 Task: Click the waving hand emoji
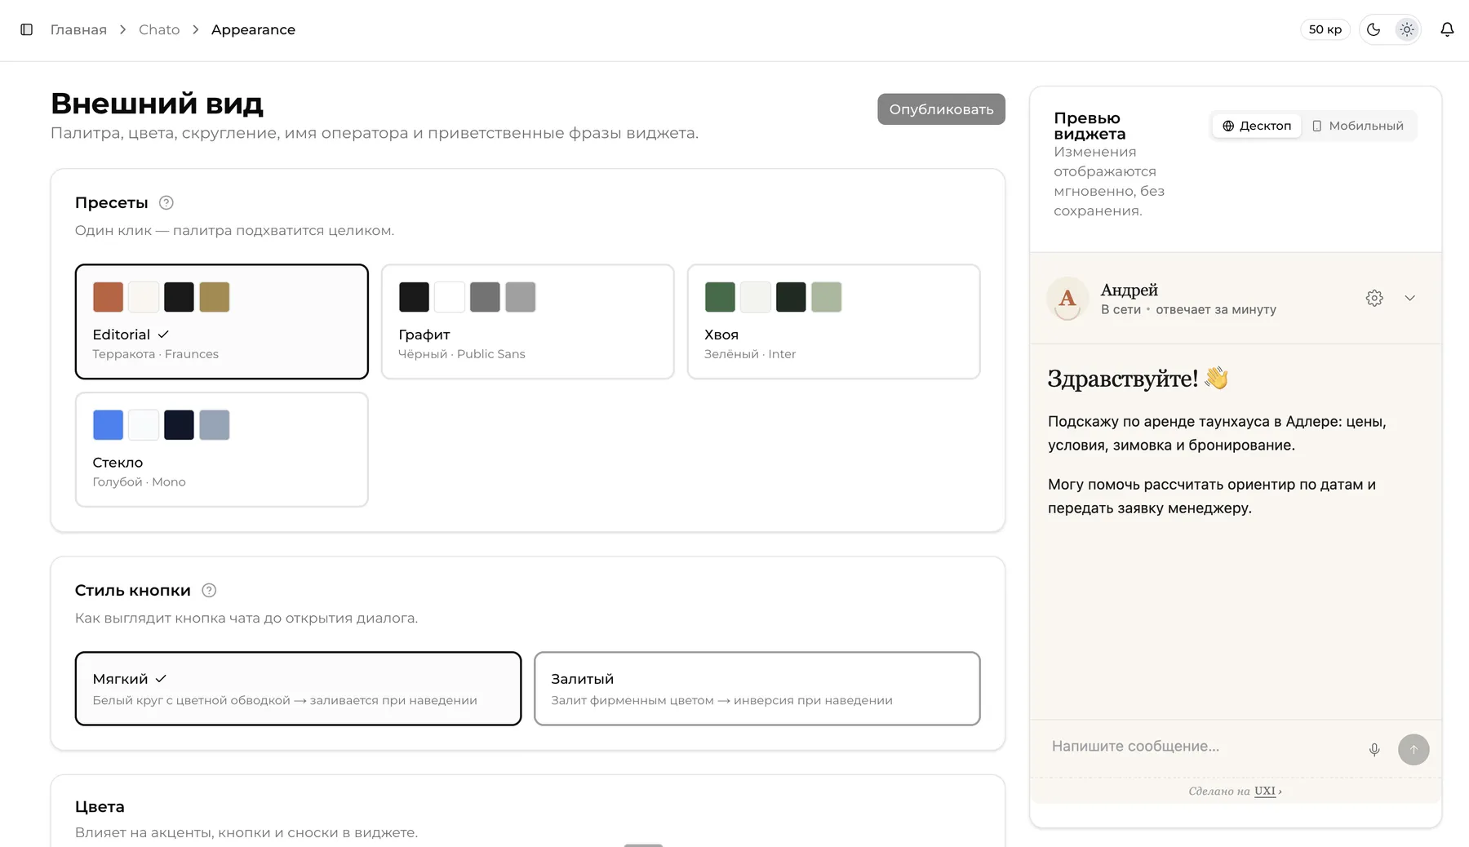(x=1216, y=378)
